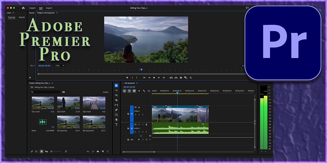This screenshot has height=163, width=327.
Task: Open Tutorials tab in Learn panel
Action: [11, 17]
